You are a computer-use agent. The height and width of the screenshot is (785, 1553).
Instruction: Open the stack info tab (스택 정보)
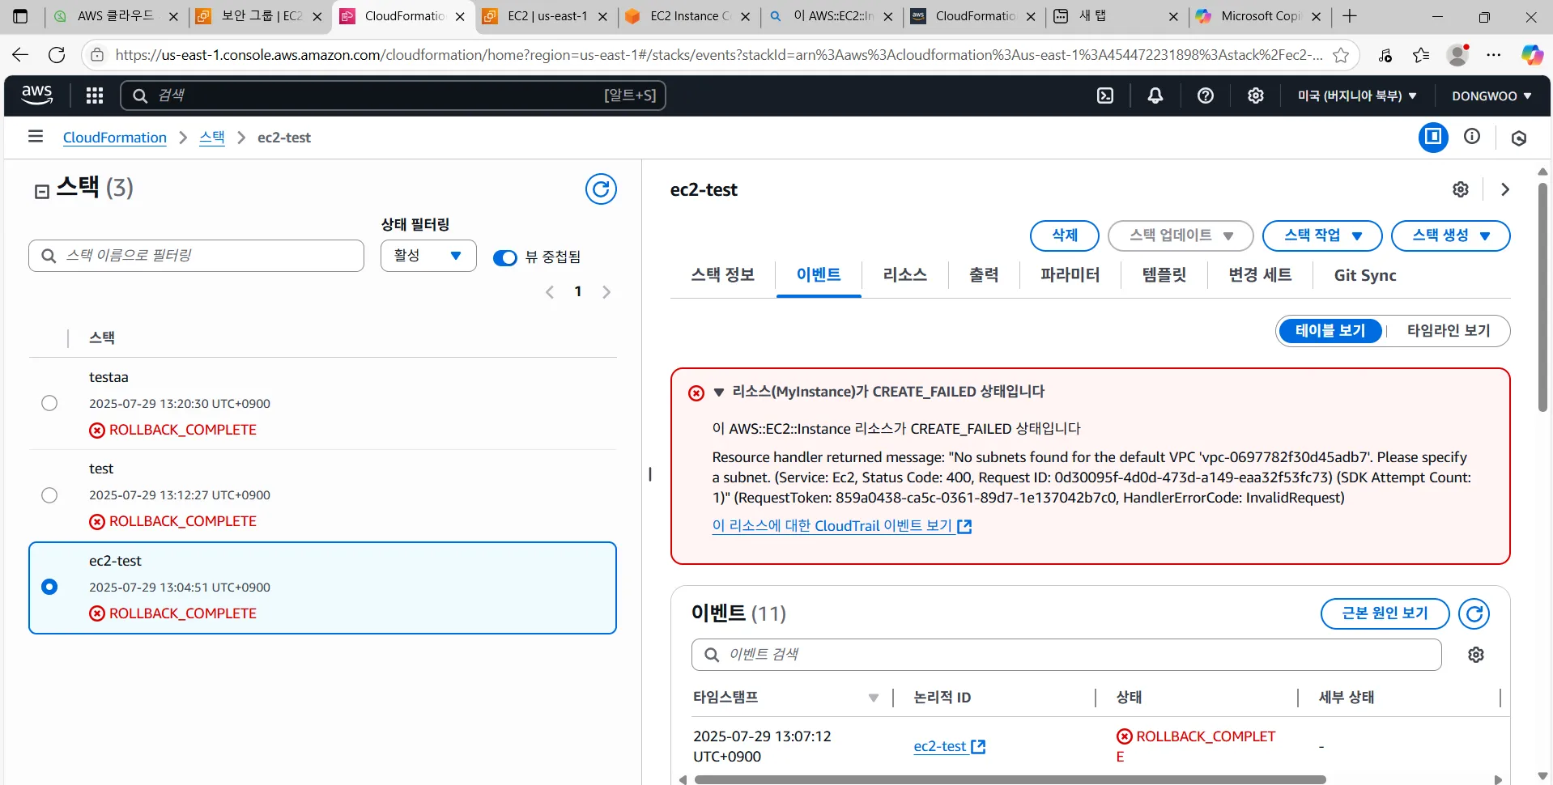(x=722, y=275)
